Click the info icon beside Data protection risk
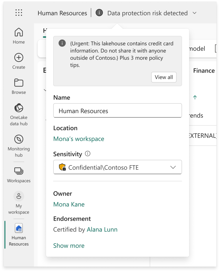The height and width of the screenshot is (272, 220). (99, 13)
